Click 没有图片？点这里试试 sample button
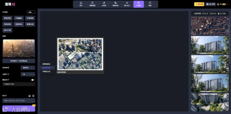Image resolution: width=231 pixels, height=114 pixels. [19, 61]
